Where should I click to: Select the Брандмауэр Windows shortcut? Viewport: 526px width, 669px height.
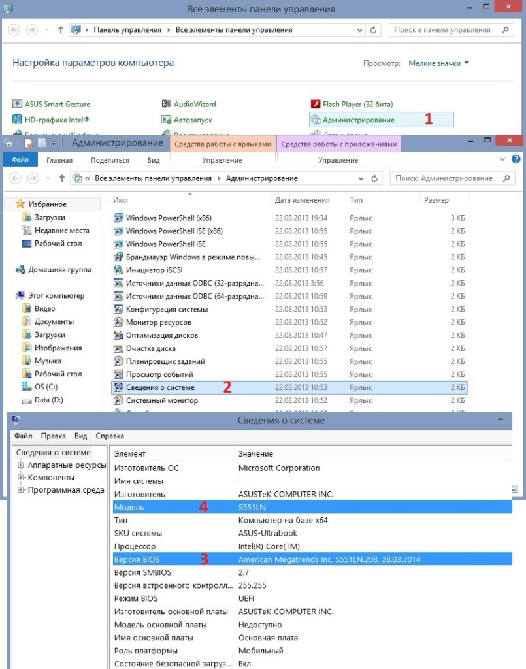(x=290, y=257)
